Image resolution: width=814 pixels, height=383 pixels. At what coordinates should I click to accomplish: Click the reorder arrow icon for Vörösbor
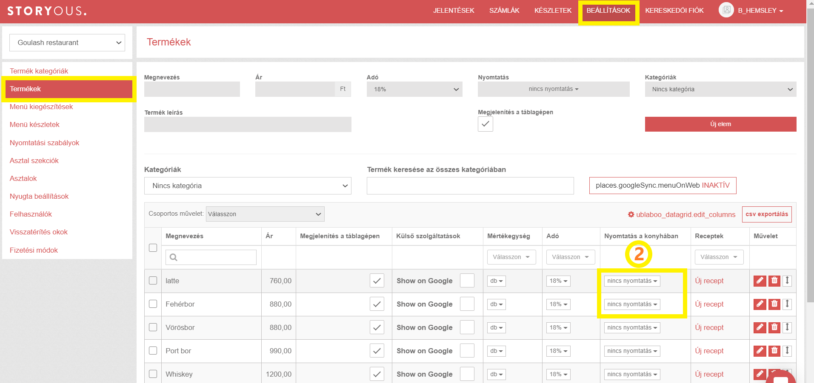(x=787, y=327)
